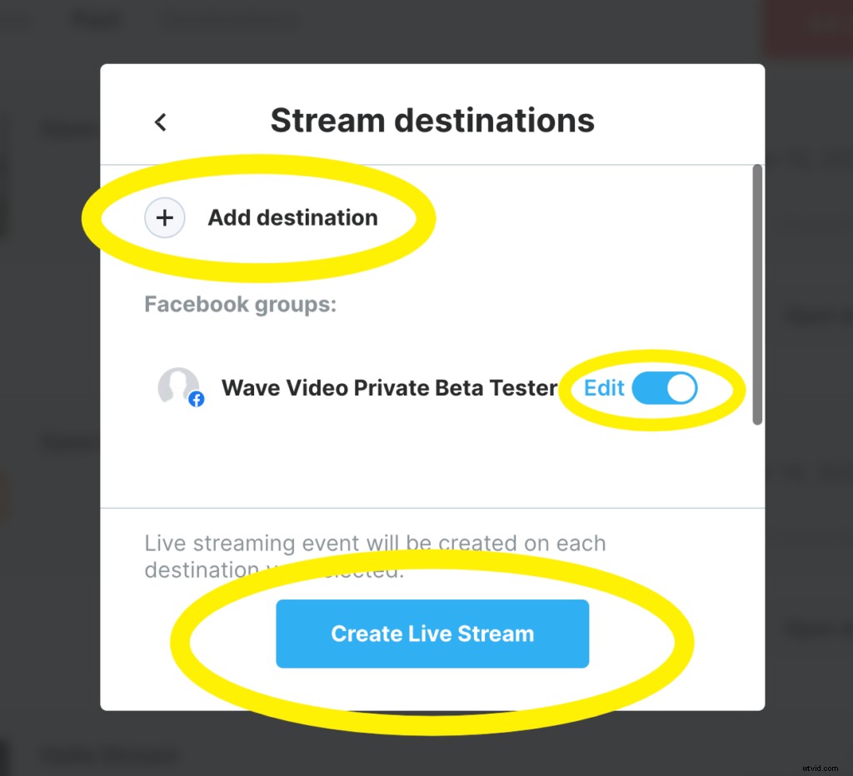Viewport: 853px width, 776px height.
Task: Click the Stream destinations dialog title
Action: (x=432, y=120)
